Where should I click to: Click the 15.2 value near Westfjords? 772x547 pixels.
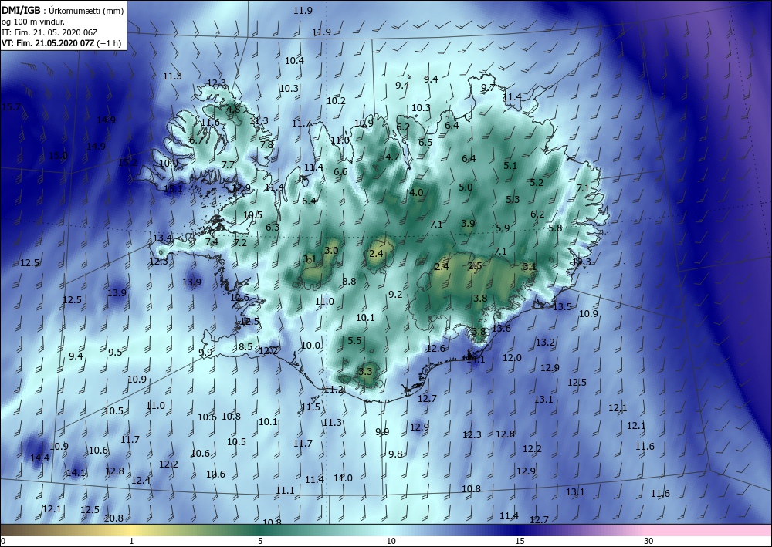(128, 162)
